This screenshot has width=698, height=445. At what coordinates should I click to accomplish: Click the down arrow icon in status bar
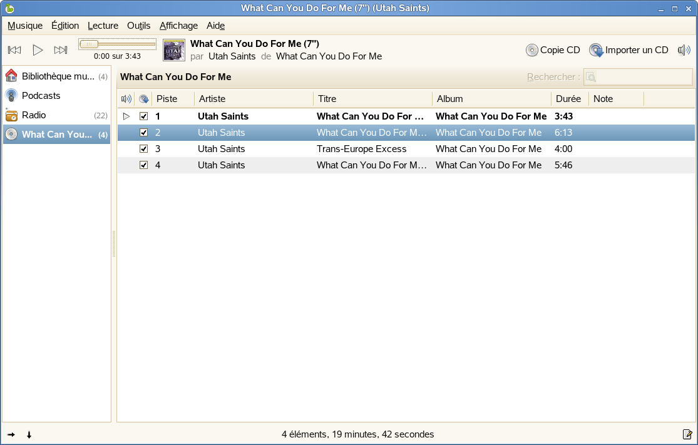(x=29, y=435)
